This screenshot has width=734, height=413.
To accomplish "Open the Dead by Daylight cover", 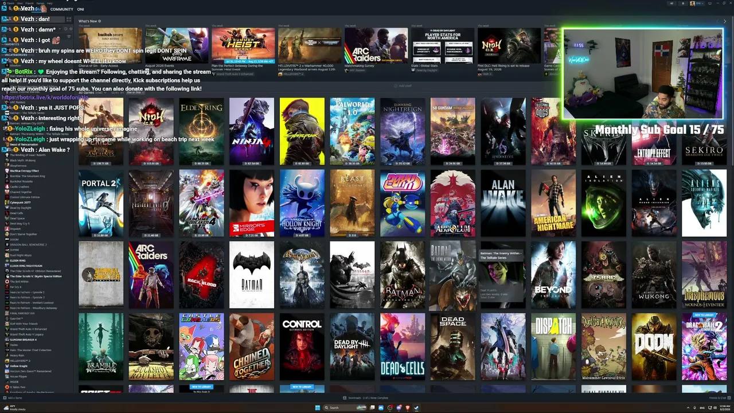I will click(352, 346).
